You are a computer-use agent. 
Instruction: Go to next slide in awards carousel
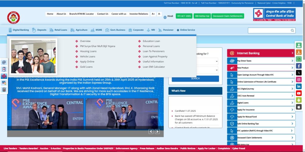point(157,131)
